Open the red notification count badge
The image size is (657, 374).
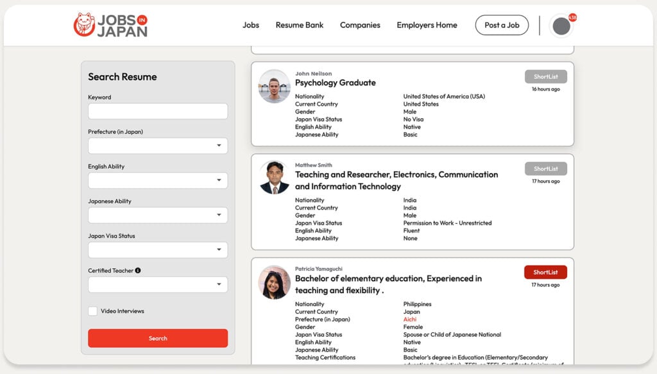click(572, 17)
